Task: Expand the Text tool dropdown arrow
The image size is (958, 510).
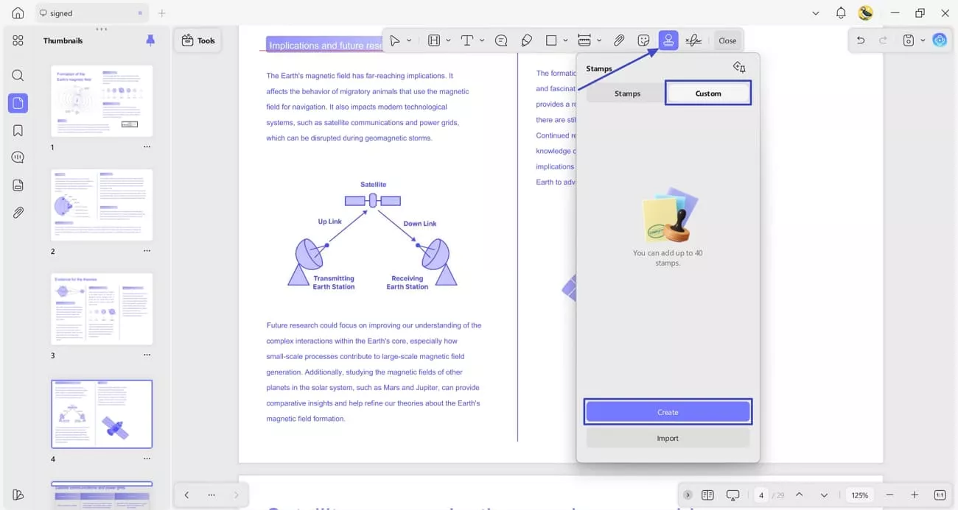Action: (x=482, y=40)
